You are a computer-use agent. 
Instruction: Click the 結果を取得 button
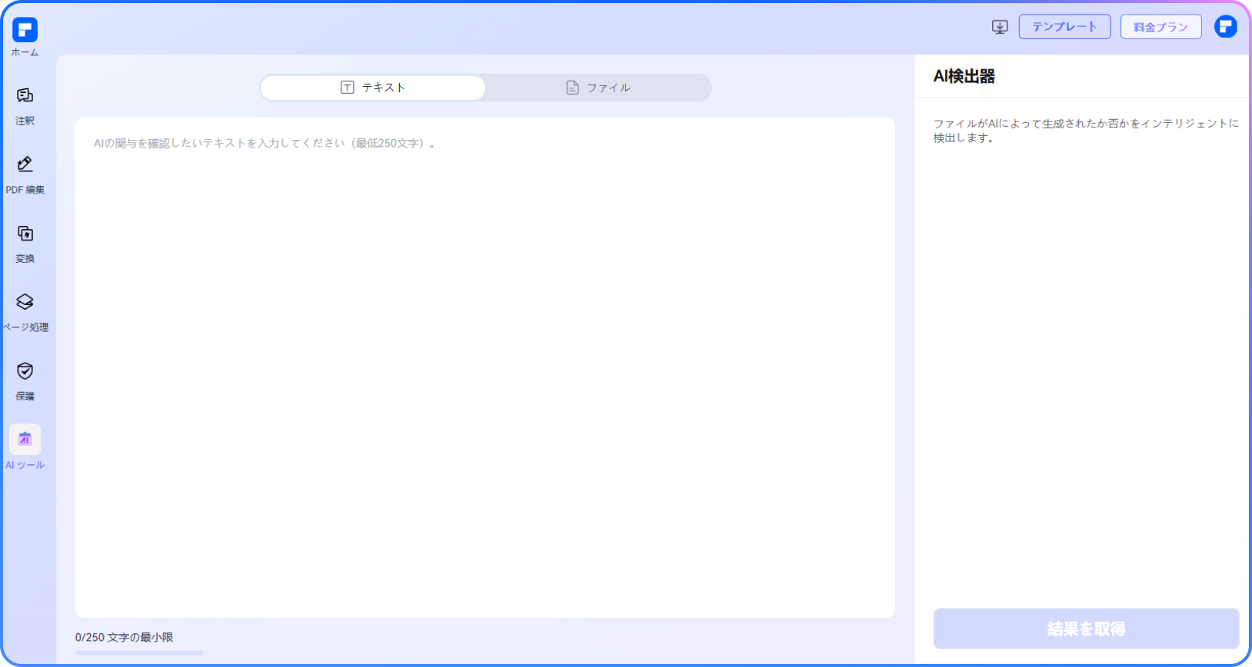1086,629
